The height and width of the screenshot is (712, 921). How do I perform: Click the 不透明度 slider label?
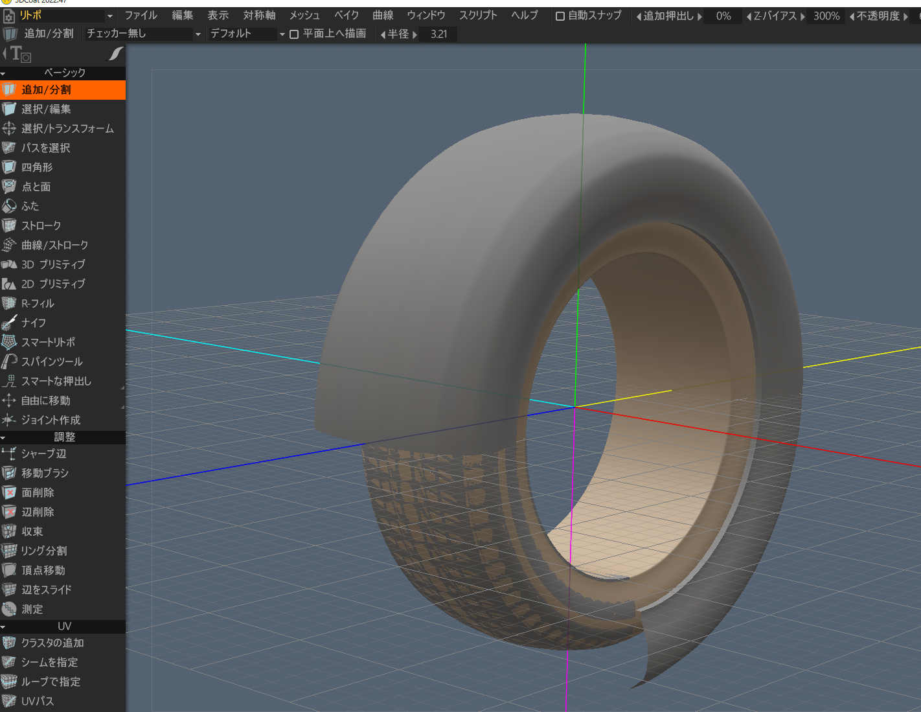pyautogui.click(x=878, y=16)
